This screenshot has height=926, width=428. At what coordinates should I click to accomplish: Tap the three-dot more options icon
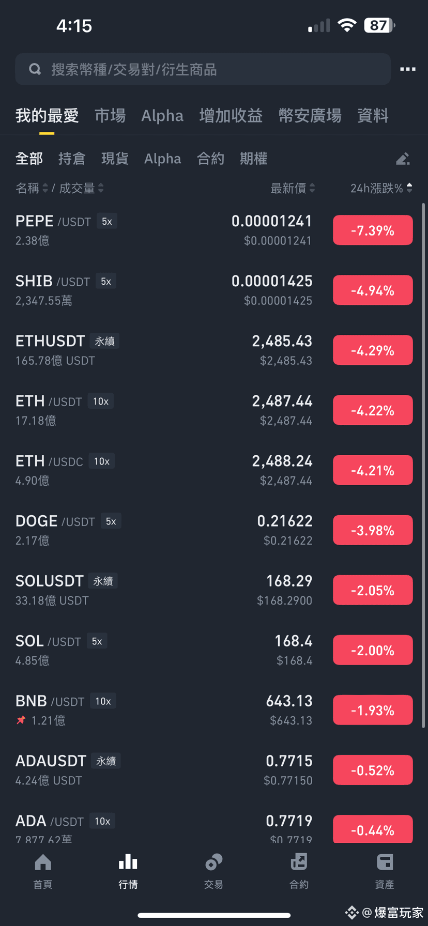tap(408, 69)
